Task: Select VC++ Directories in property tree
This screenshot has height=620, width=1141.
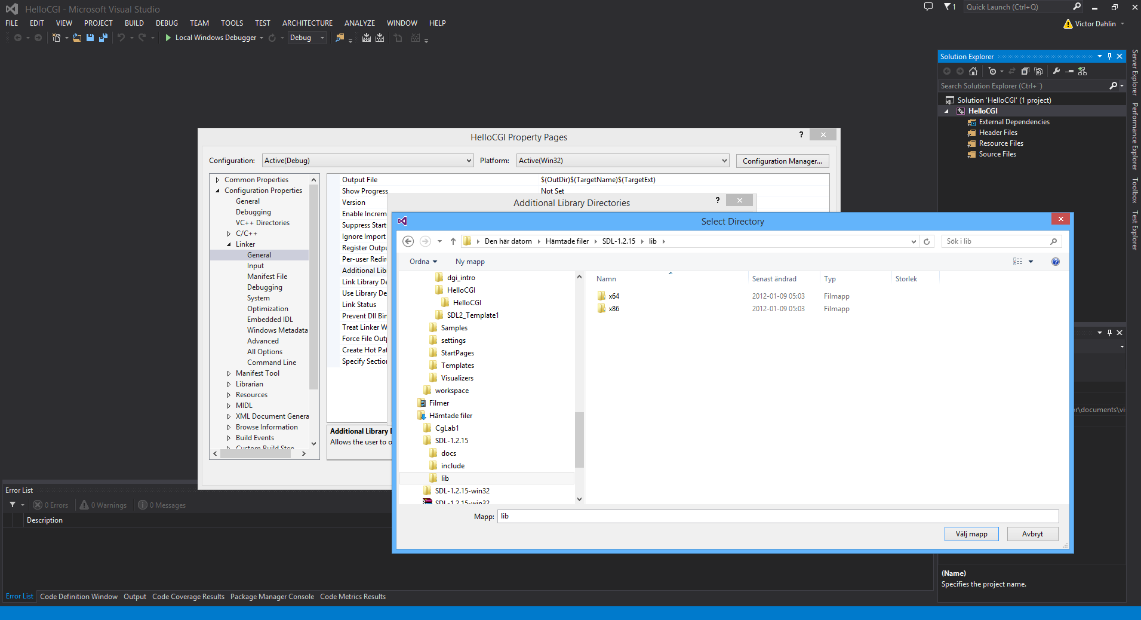Action: [x=262, y=223]
